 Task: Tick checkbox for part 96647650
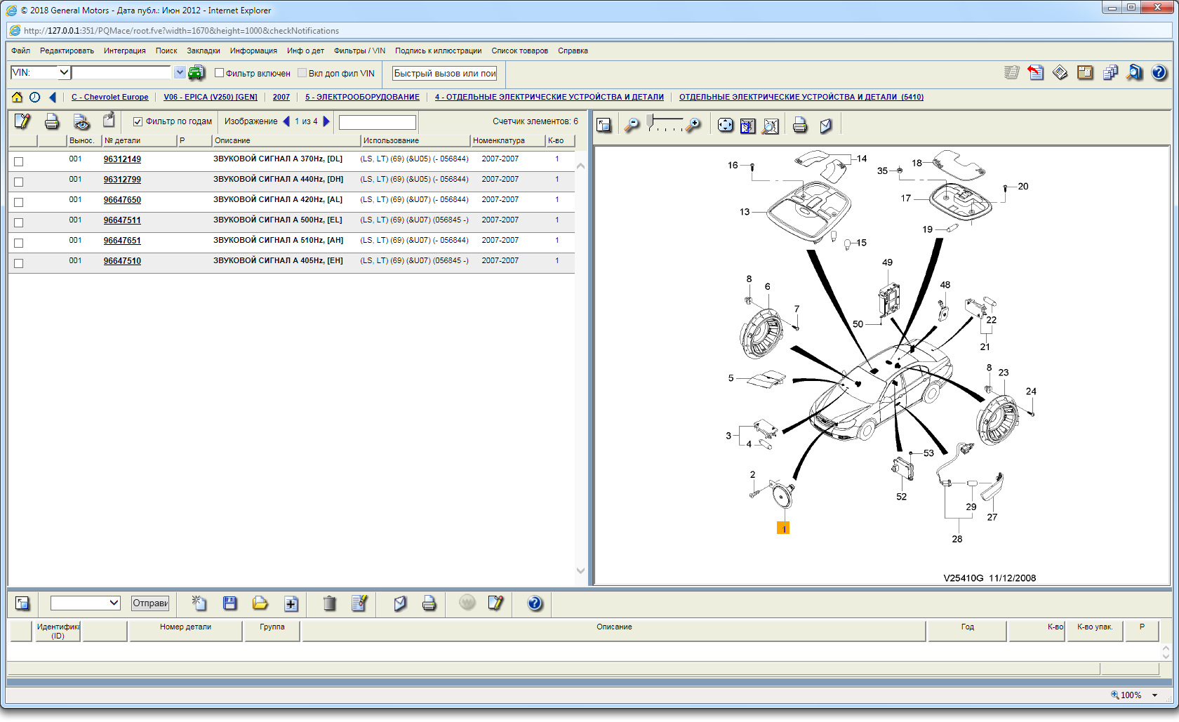(x=19, y=202)
